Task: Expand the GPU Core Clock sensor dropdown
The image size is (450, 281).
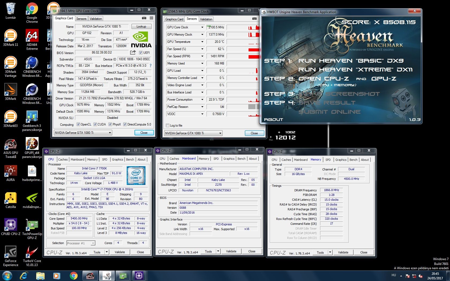Action: pyautogui.click(x=202, y=27)
